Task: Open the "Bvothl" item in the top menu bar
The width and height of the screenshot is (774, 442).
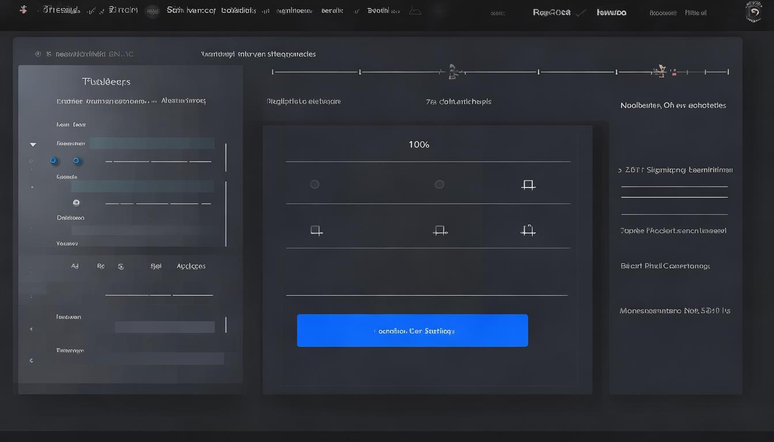Action: [378, 11]
